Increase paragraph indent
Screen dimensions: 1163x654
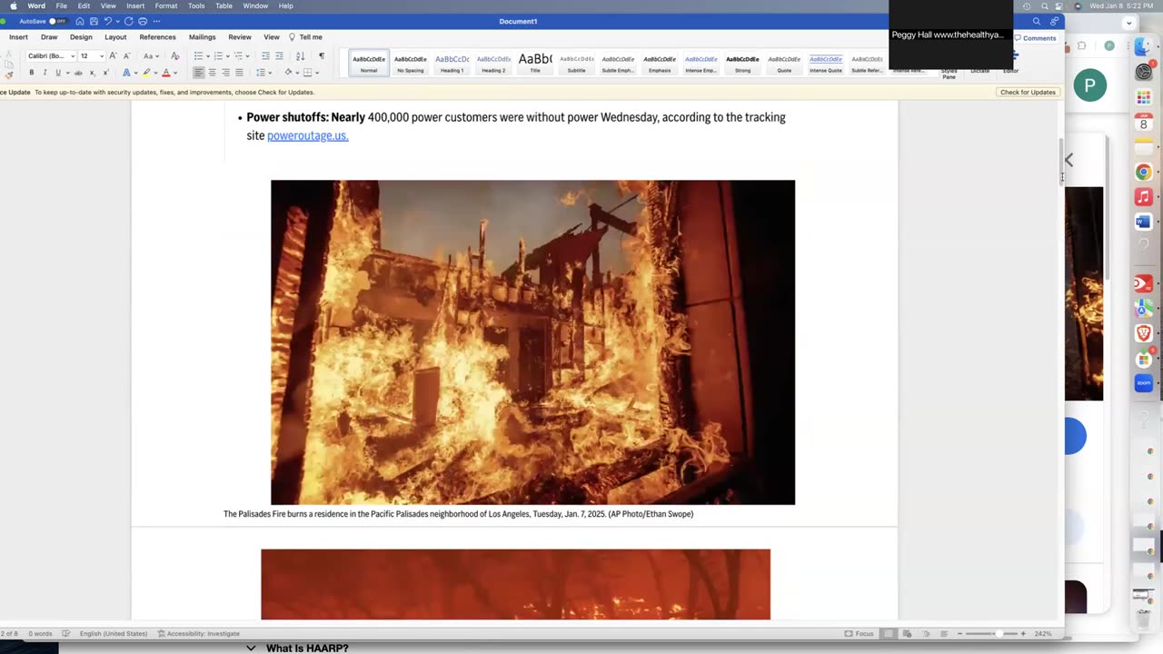click(x=279, y=56)
